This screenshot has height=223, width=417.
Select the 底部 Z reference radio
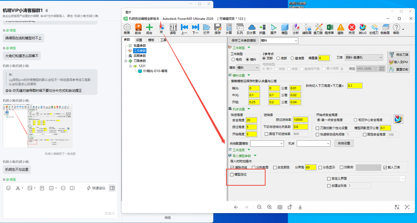coord(278,58)
